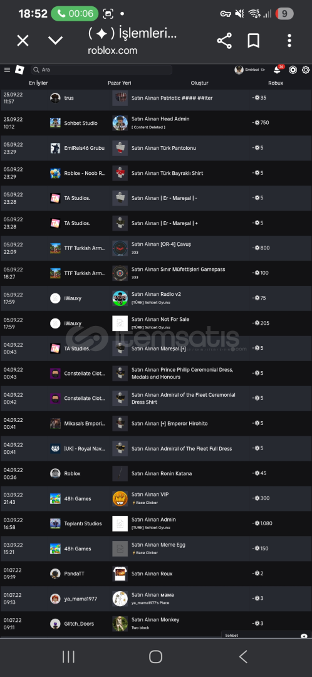Expand the Sohbet chat panel
This screenshot has width=312, height=677.
pos(266,636)
